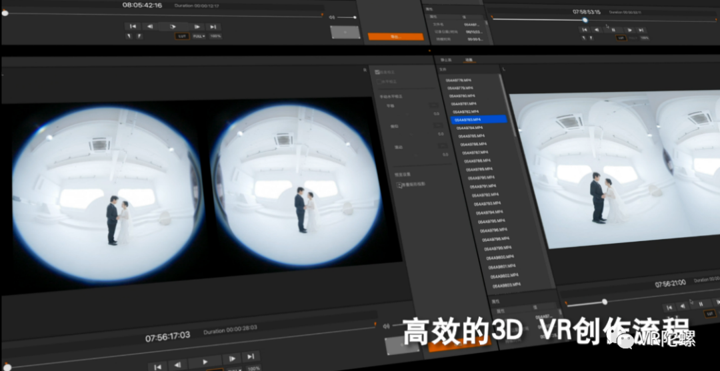
Task: Skip to end in 08:05:42:16 player
Action: coord(213,27)
